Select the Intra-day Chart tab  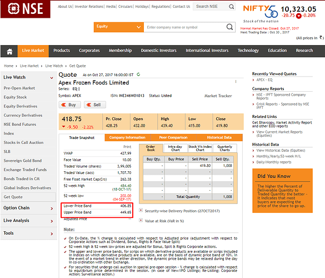coord(175,148)
